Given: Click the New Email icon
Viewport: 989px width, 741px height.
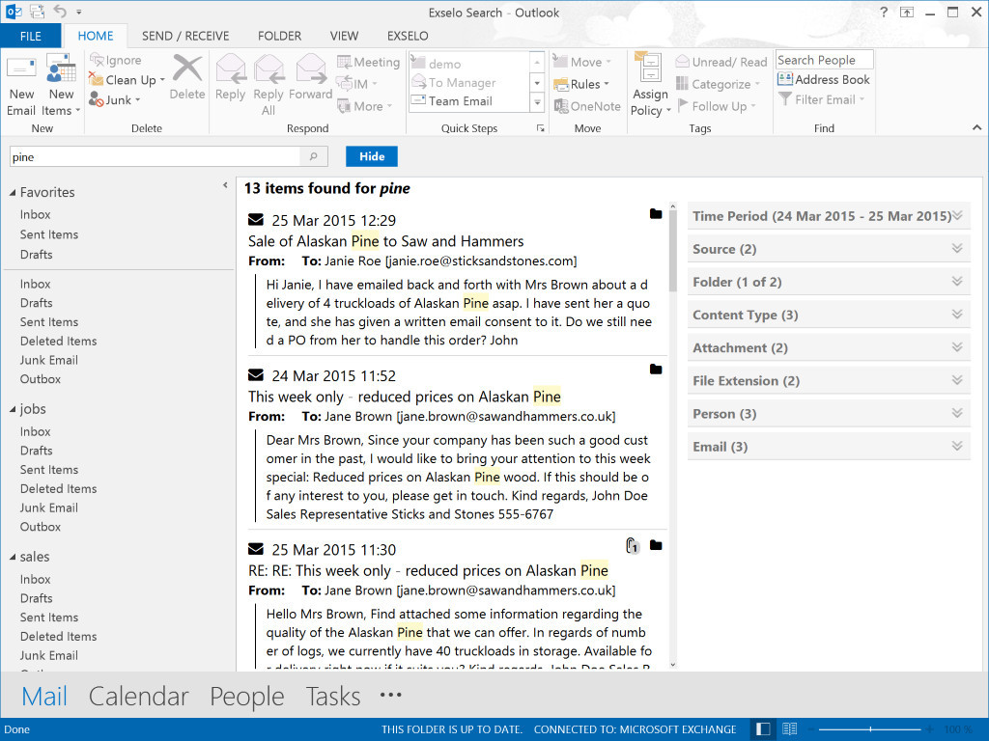Looking at the screenshot, I should point(21,68).
